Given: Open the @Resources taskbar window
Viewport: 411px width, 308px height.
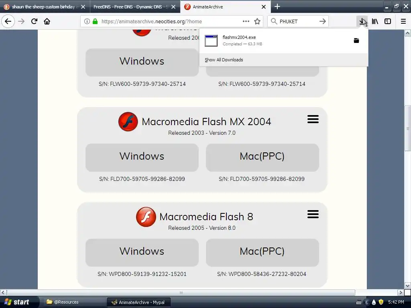Looking at the screenshot, I should pyautogui.click(x=74, y=302).
